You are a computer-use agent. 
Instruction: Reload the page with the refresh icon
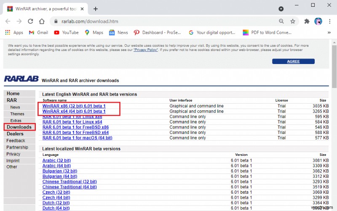click(30, 21)
